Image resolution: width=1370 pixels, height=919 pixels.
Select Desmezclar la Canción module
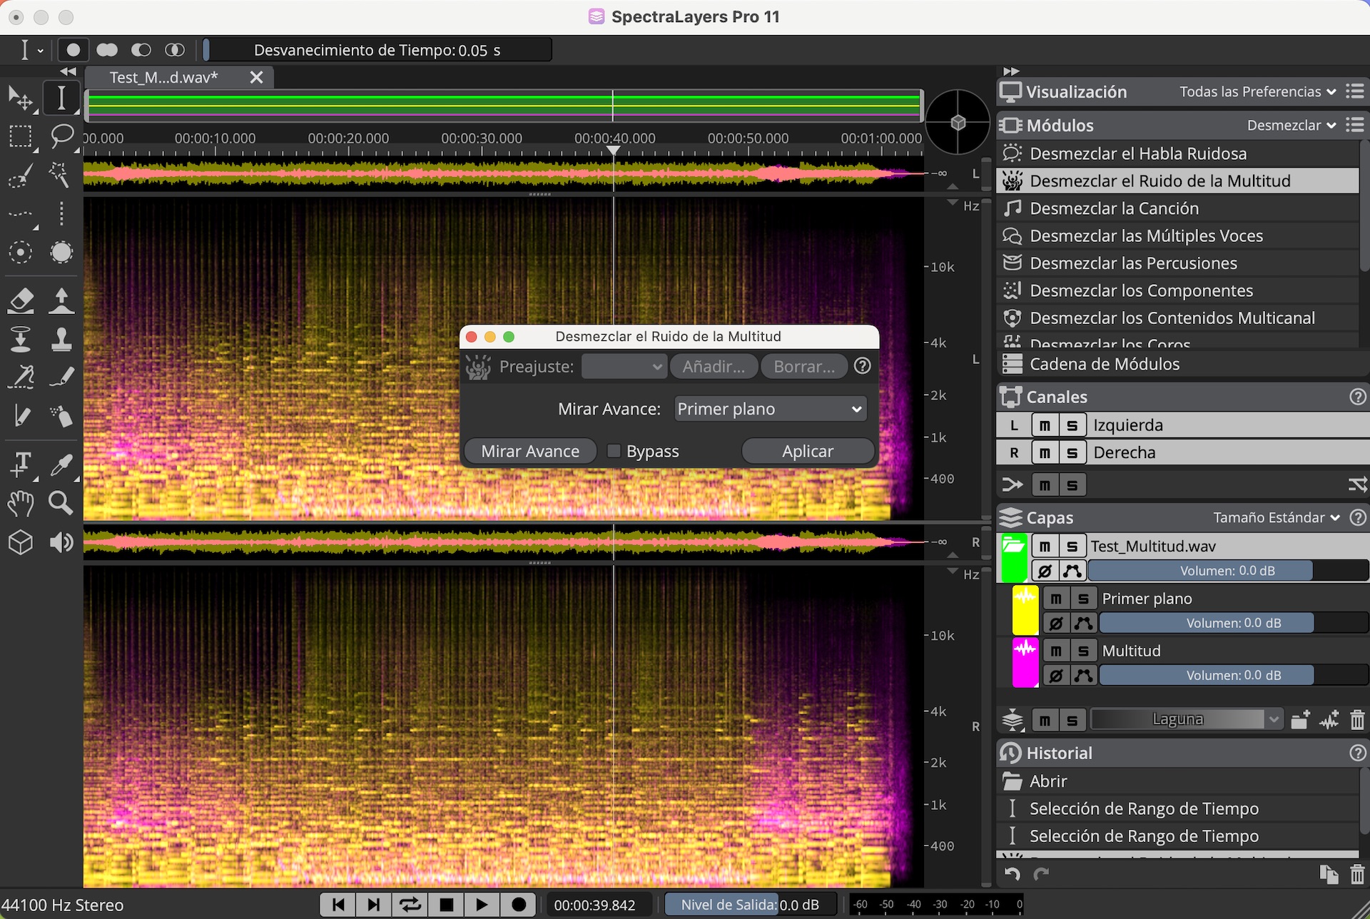(1114, 208)
